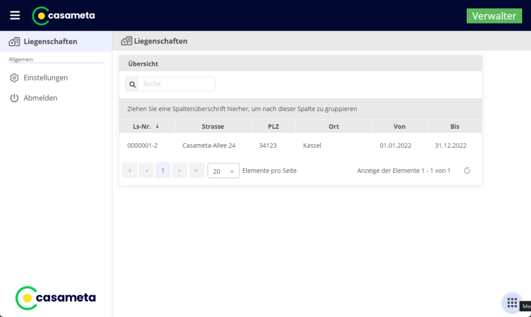Click the Übersicht panel header
Screen dimensions: 531x317
[x=301, y=63]
